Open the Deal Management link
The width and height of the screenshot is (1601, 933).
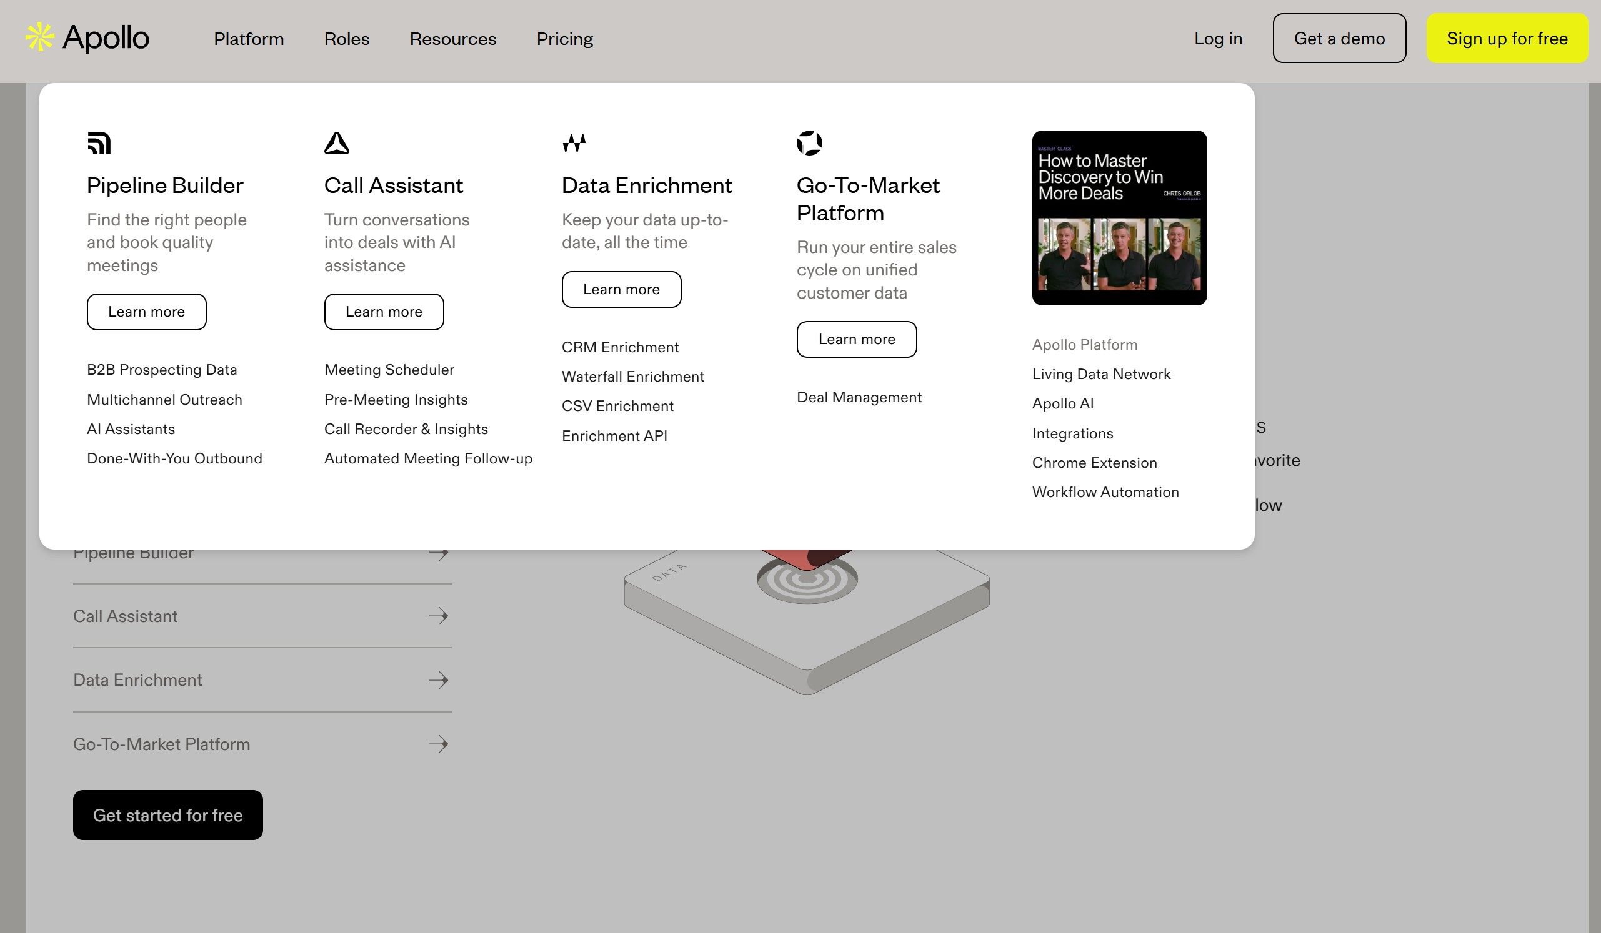(859, 397)
